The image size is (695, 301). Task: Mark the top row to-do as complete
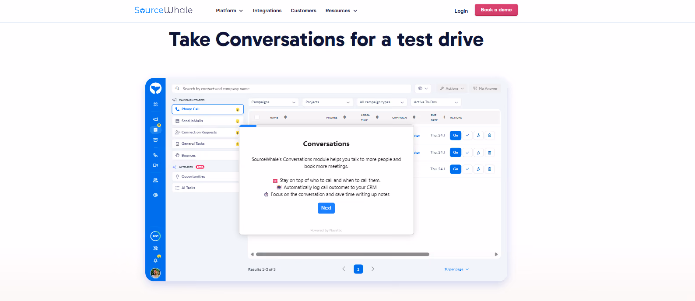[x=467, y=135]
